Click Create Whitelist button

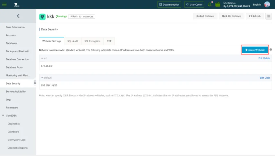tap(255, 50)
